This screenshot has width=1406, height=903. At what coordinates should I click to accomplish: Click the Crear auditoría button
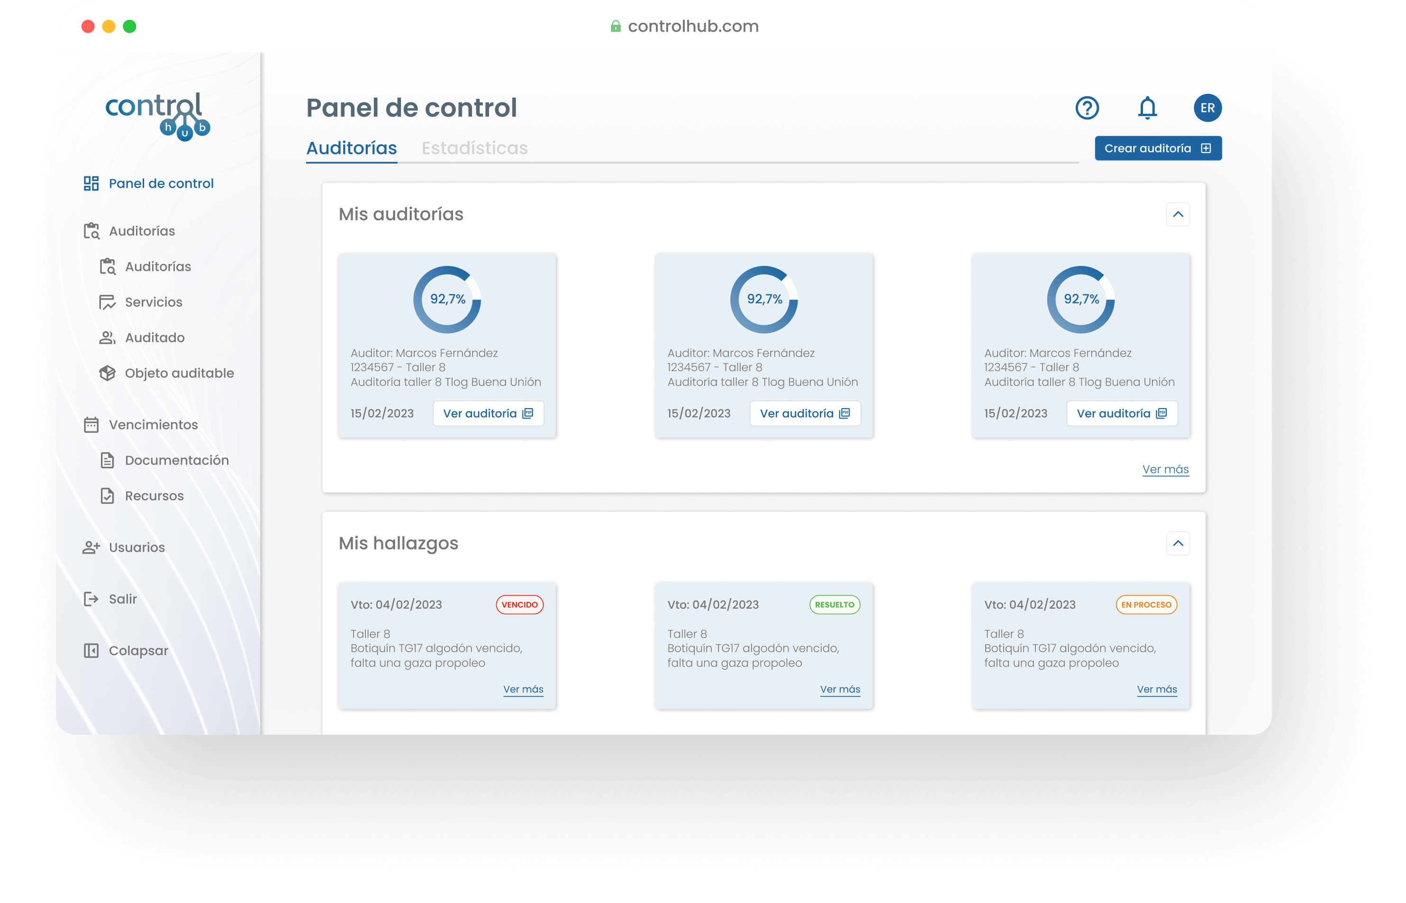pos(1158,148)
